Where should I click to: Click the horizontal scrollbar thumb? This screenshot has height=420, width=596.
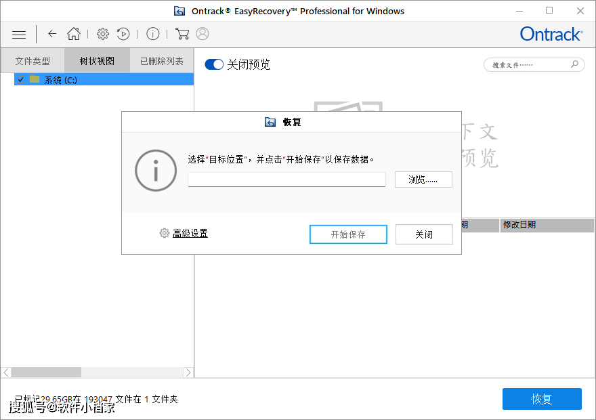pyautogui.click(x=46, y=373)
